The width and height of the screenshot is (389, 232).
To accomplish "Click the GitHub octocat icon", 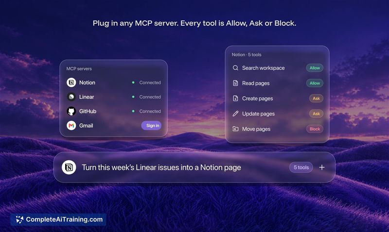I will click(x=71, y=111).
